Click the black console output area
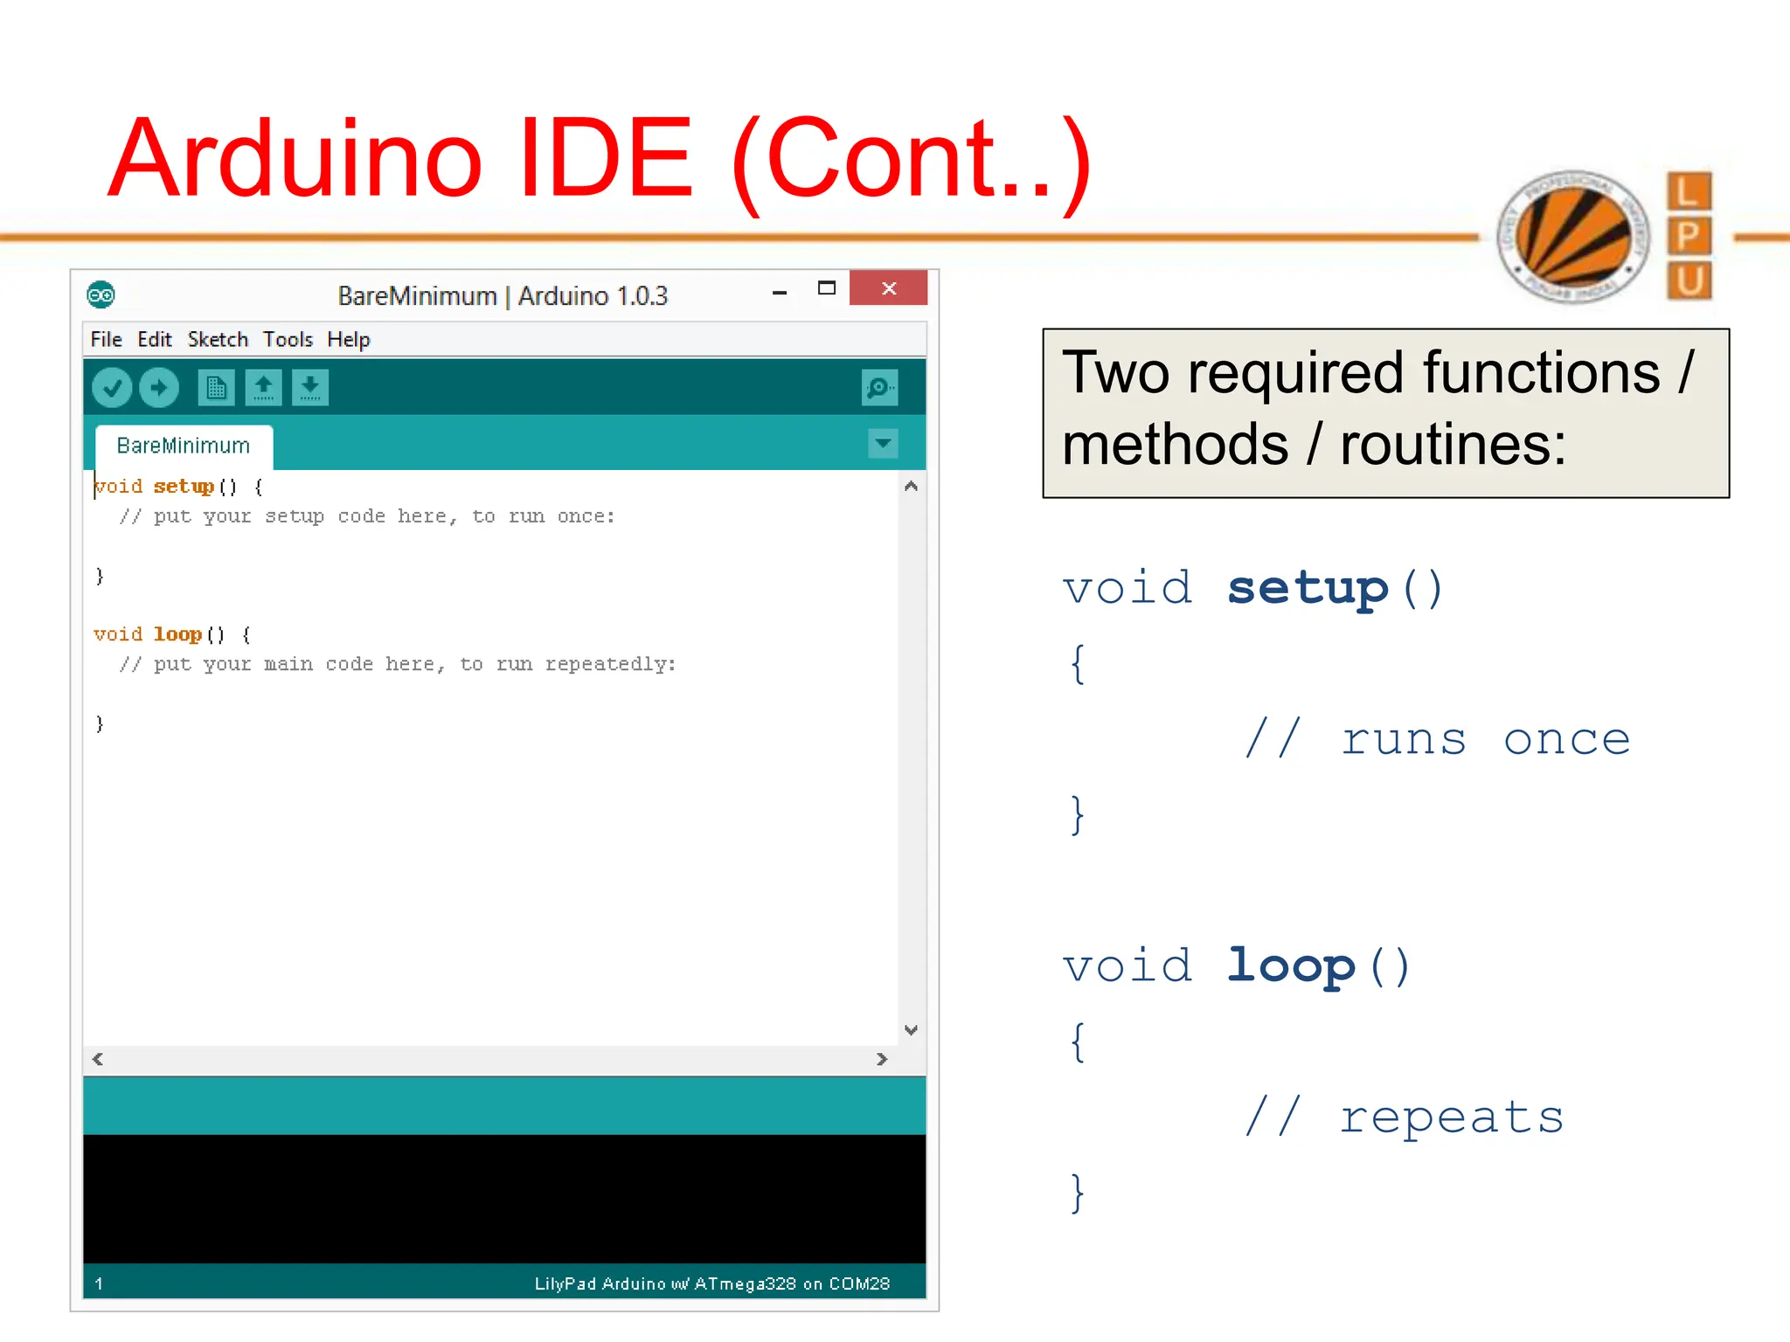1790x1342 pixels. (504, 1199)
